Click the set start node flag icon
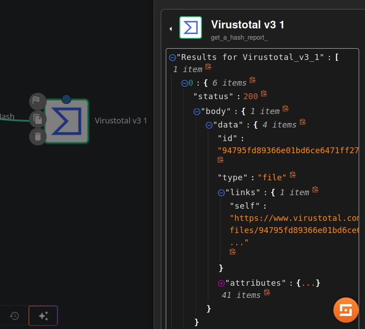The width and height of the screenshot is (365, 329). tap(37, 101)
